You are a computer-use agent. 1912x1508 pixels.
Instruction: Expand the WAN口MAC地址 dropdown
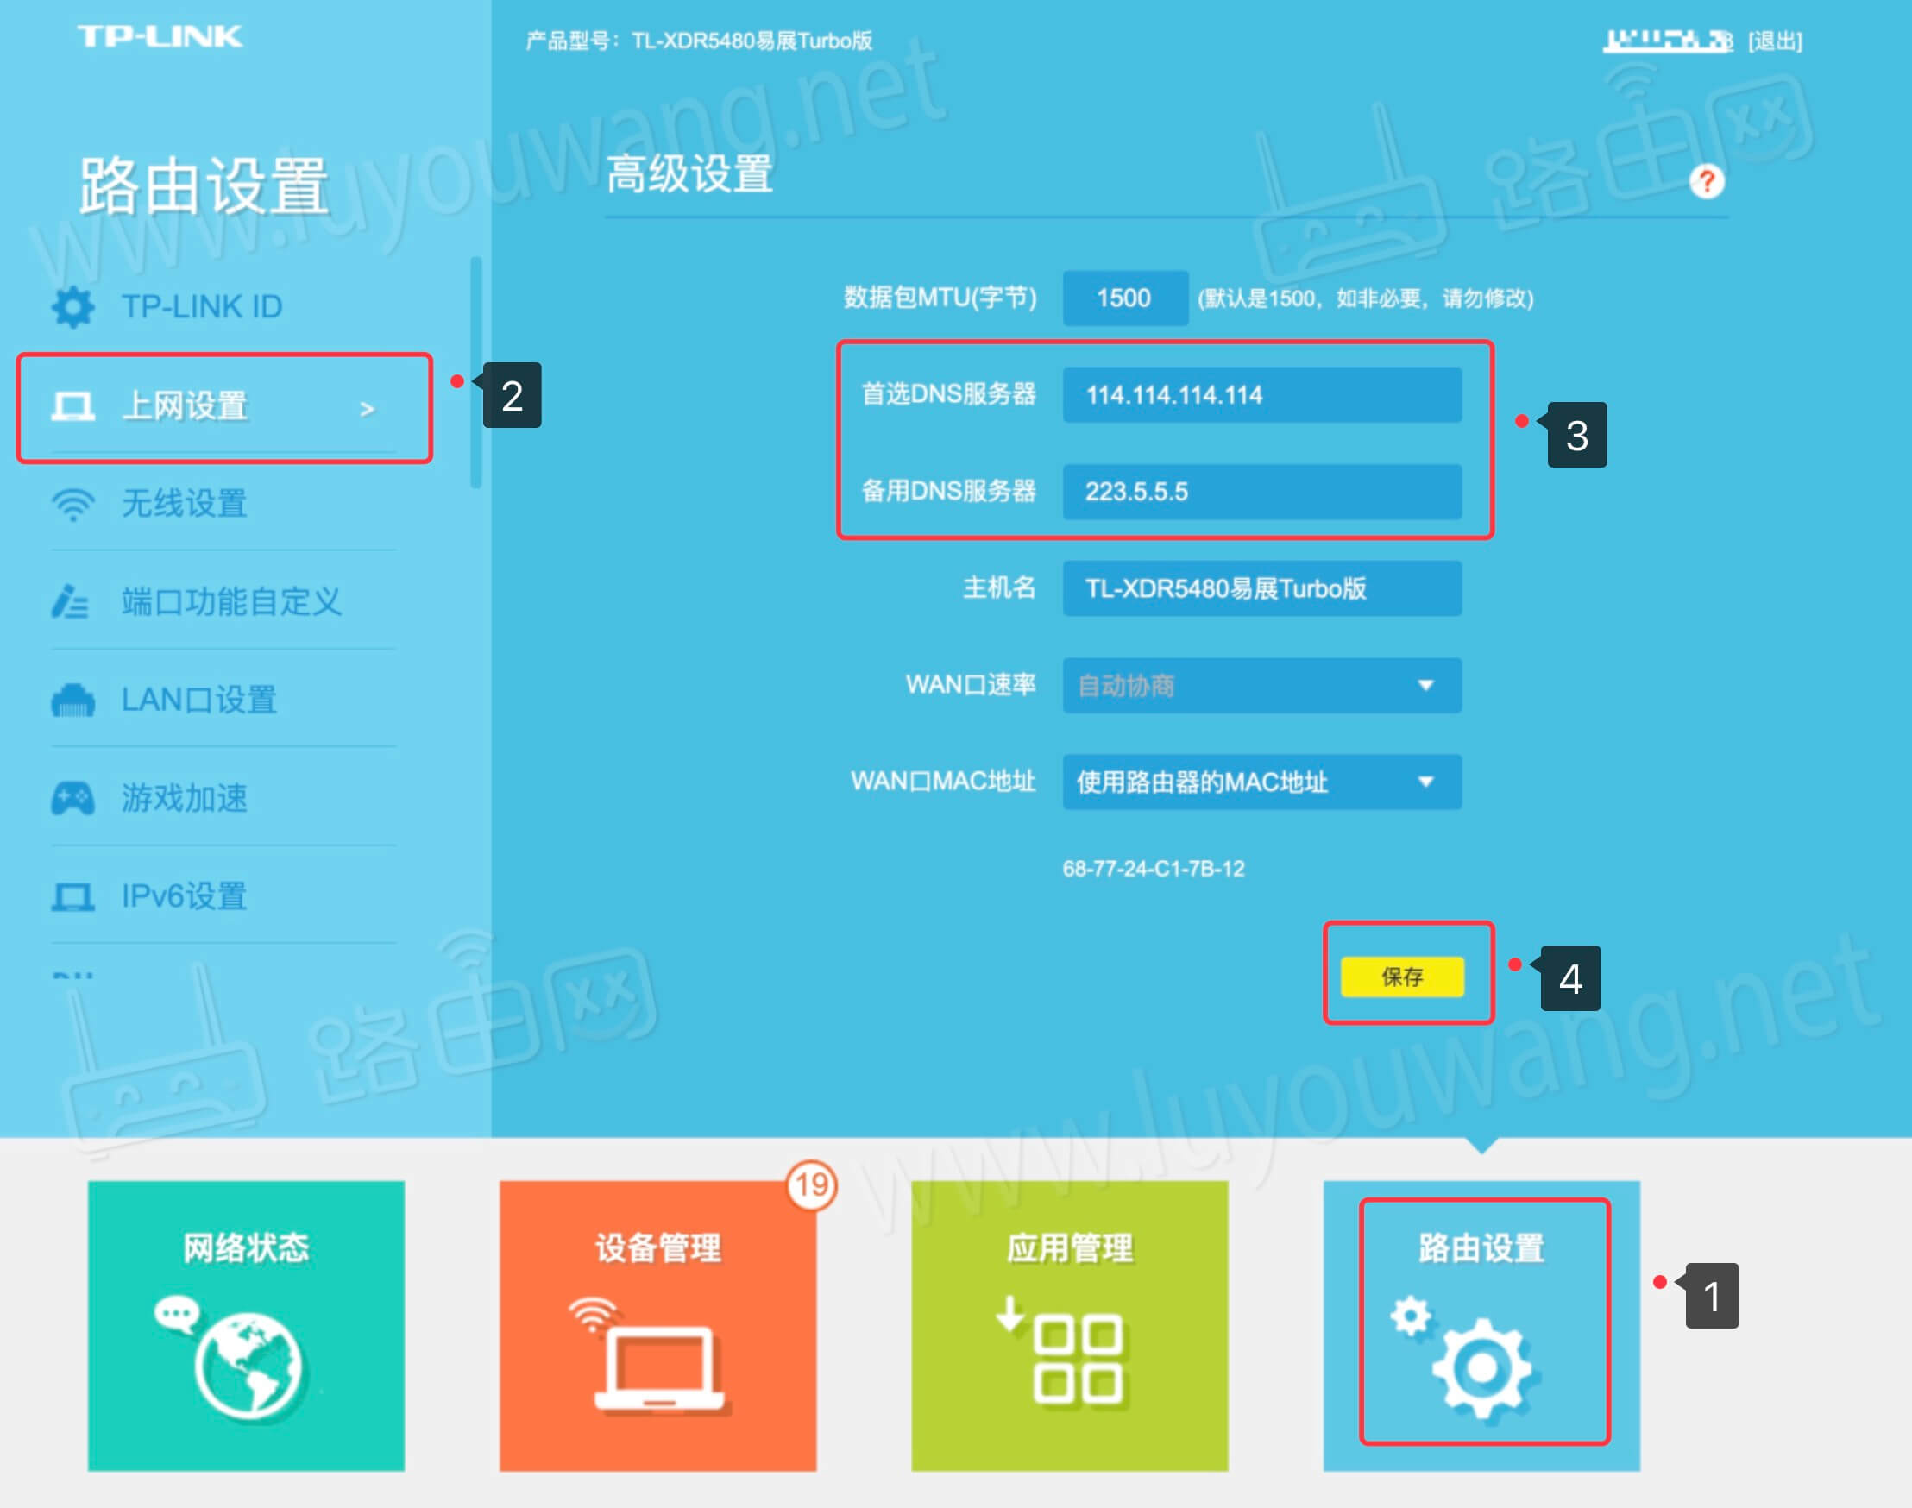point(1261,782)
